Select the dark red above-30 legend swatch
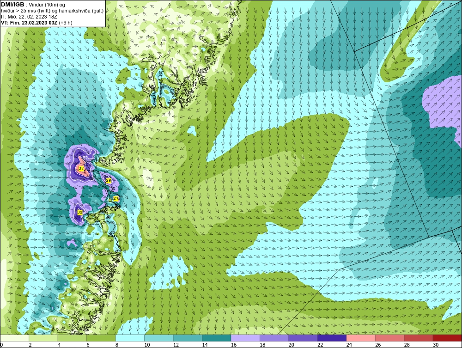This screenshot has height=348, width=462. pyautogui.click(x=448, y=338)
